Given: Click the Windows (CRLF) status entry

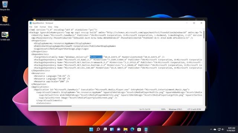Looking at the screenshot, I should (x=175, y=109).
